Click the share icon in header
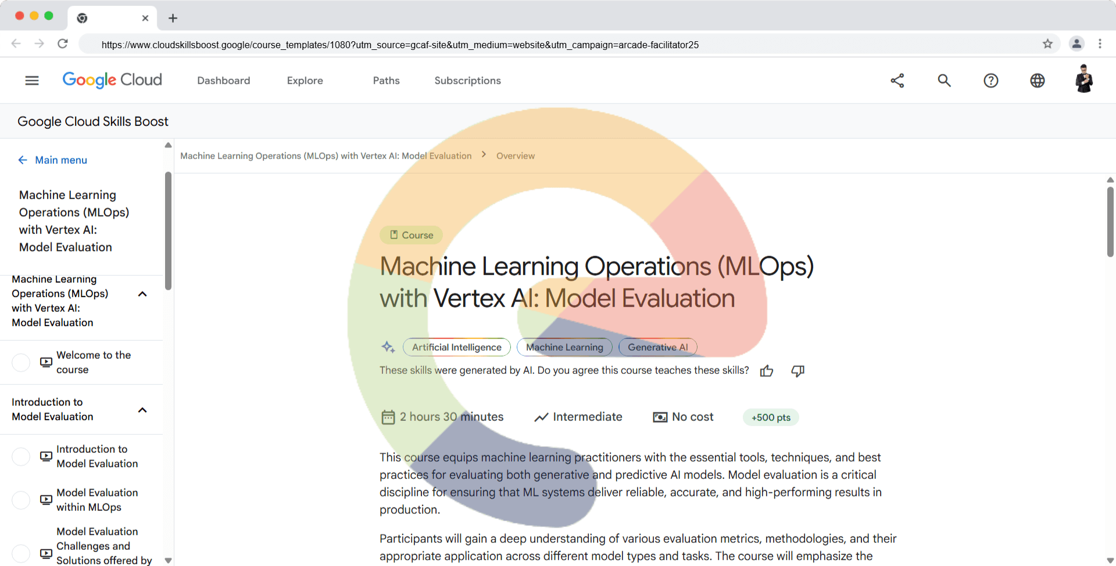This screenshot has width=1116, height=566. 897,81
